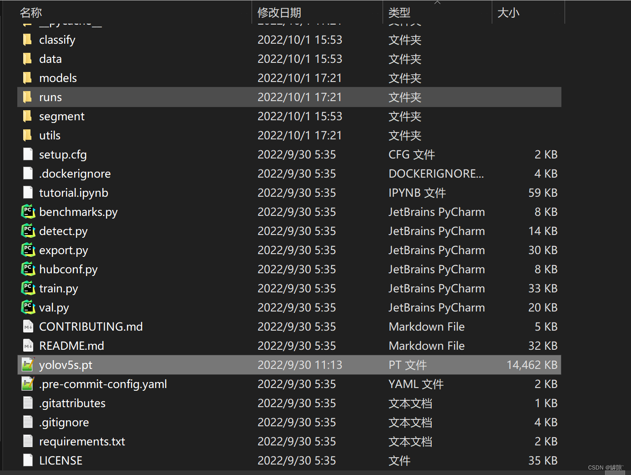Click the DOCKERIGNORE... type cell
Viewport: 631px width, 475px height.
(x=436, y=174)
